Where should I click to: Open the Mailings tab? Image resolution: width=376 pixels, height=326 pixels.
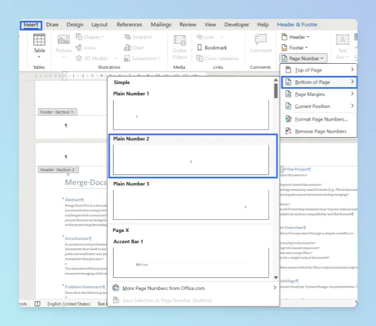click(161, 25)
